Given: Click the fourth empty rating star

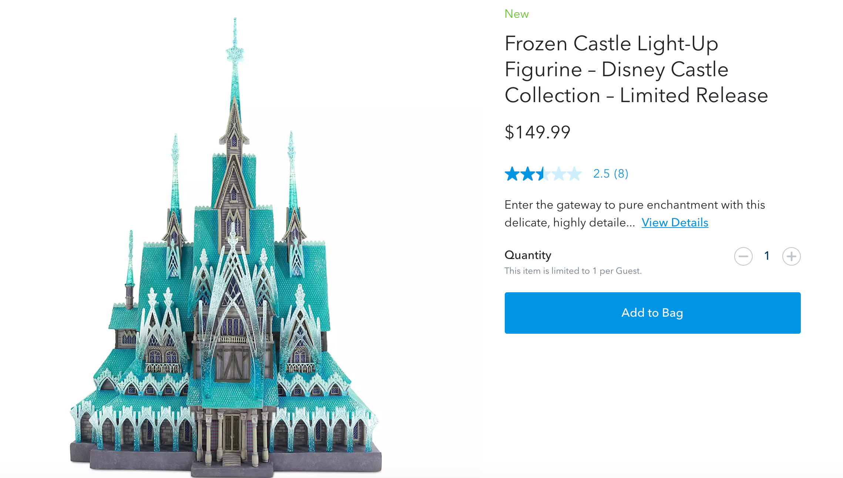Looking at the screenshot, I should coord(559,174).
